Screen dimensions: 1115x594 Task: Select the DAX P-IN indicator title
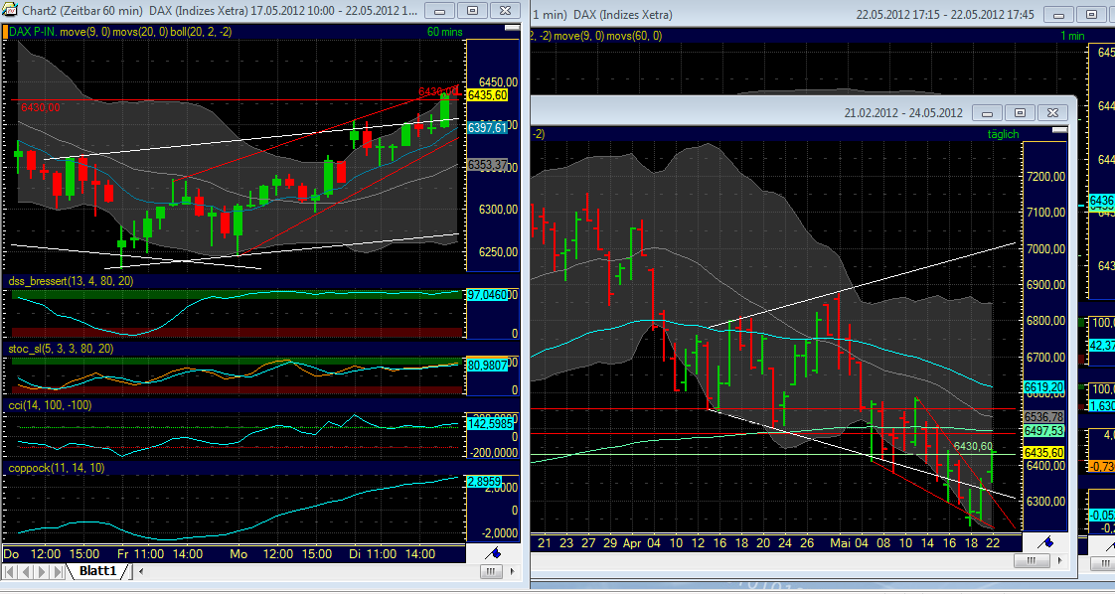point(33,32)
